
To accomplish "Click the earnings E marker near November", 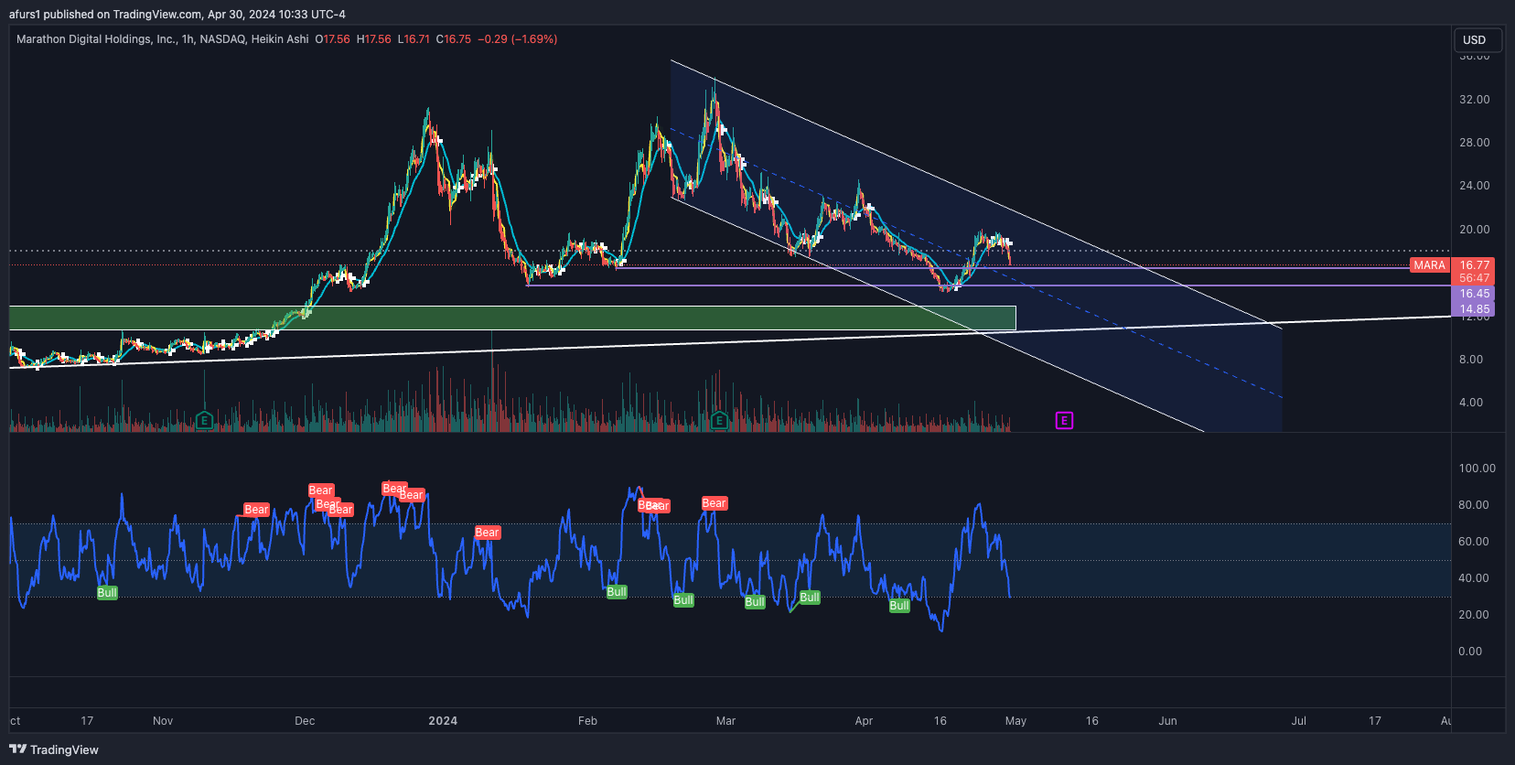I will click(205, 421).
